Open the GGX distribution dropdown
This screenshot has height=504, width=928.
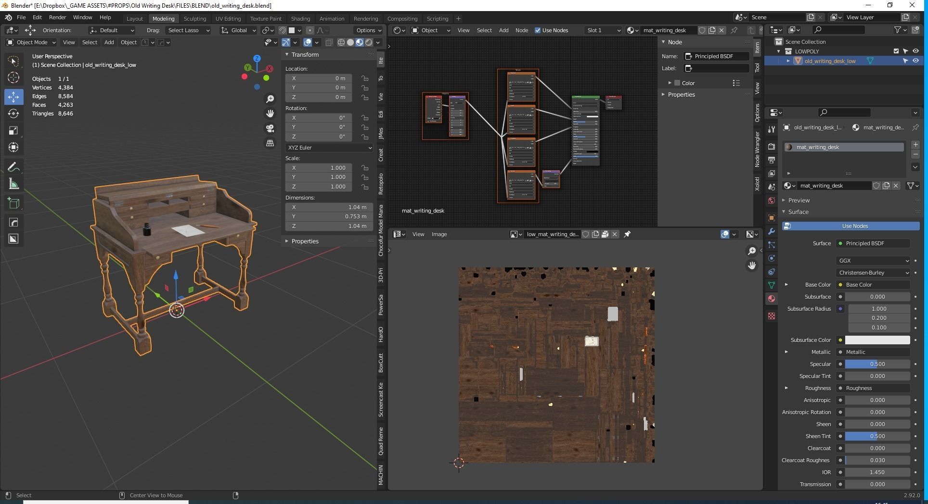(873, 261)
